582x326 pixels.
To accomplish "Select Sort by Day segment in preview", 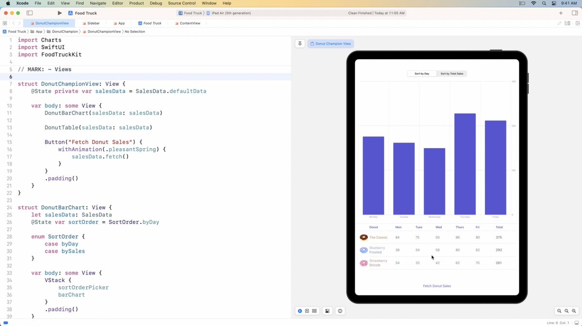I will tap(421, 74).
